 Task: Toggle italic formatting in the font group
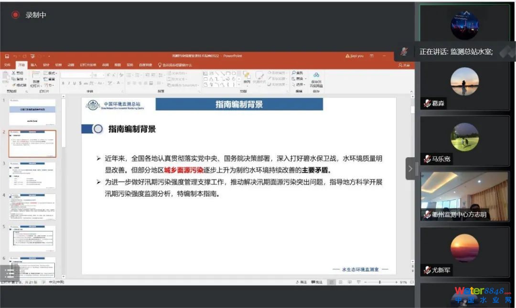click(x=69, y=83)
